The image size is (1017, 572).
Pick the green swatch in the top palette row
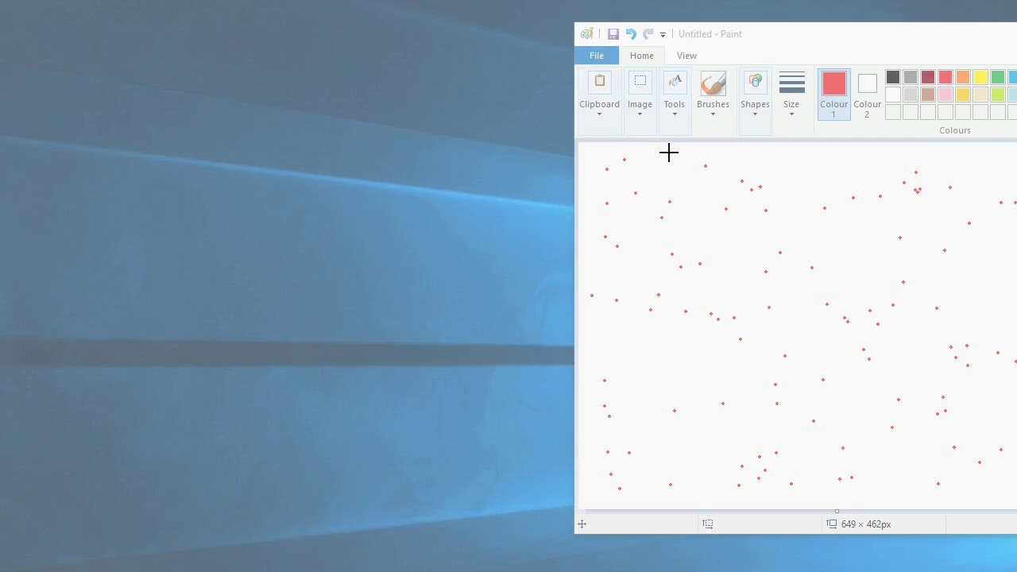point(998,77)
